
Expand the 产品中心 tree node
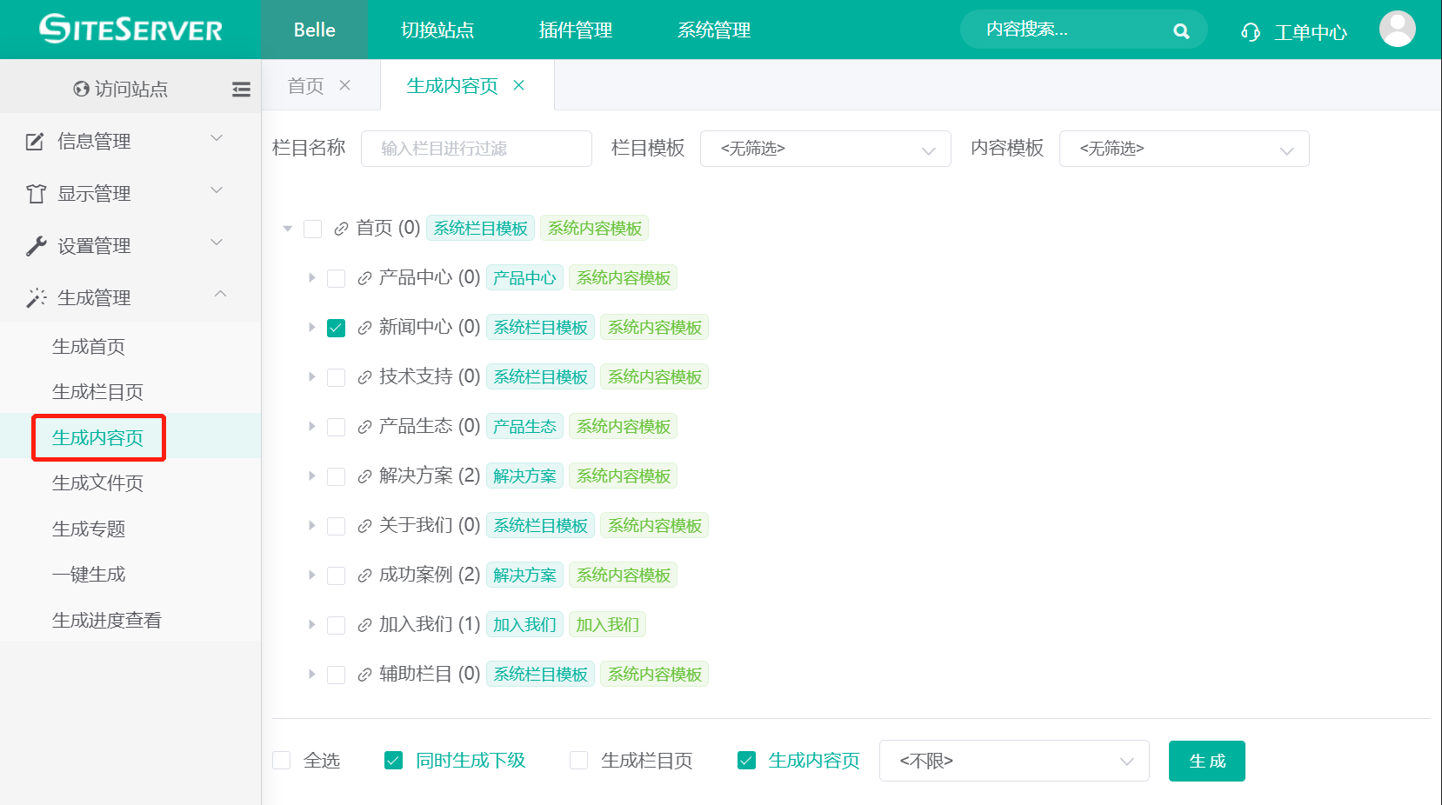(311, 278)
